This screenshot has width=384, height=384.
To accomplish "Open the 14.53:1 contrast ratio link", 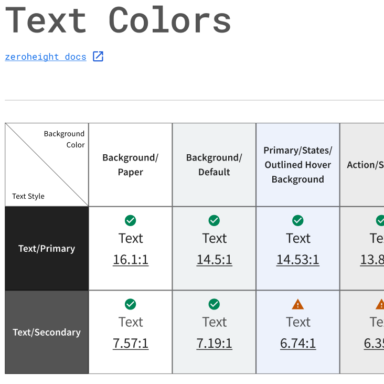I will [298, 260].
